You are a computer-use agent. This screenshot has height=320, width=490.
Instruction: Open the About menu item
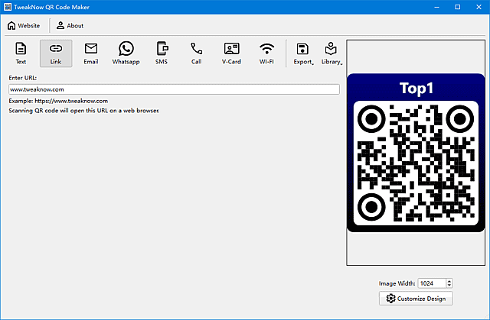tap(70, 25)
